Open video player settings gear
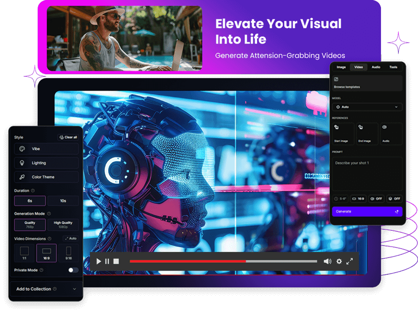The width and height of the screenshot is (418, 312). [x=339, y=261]
